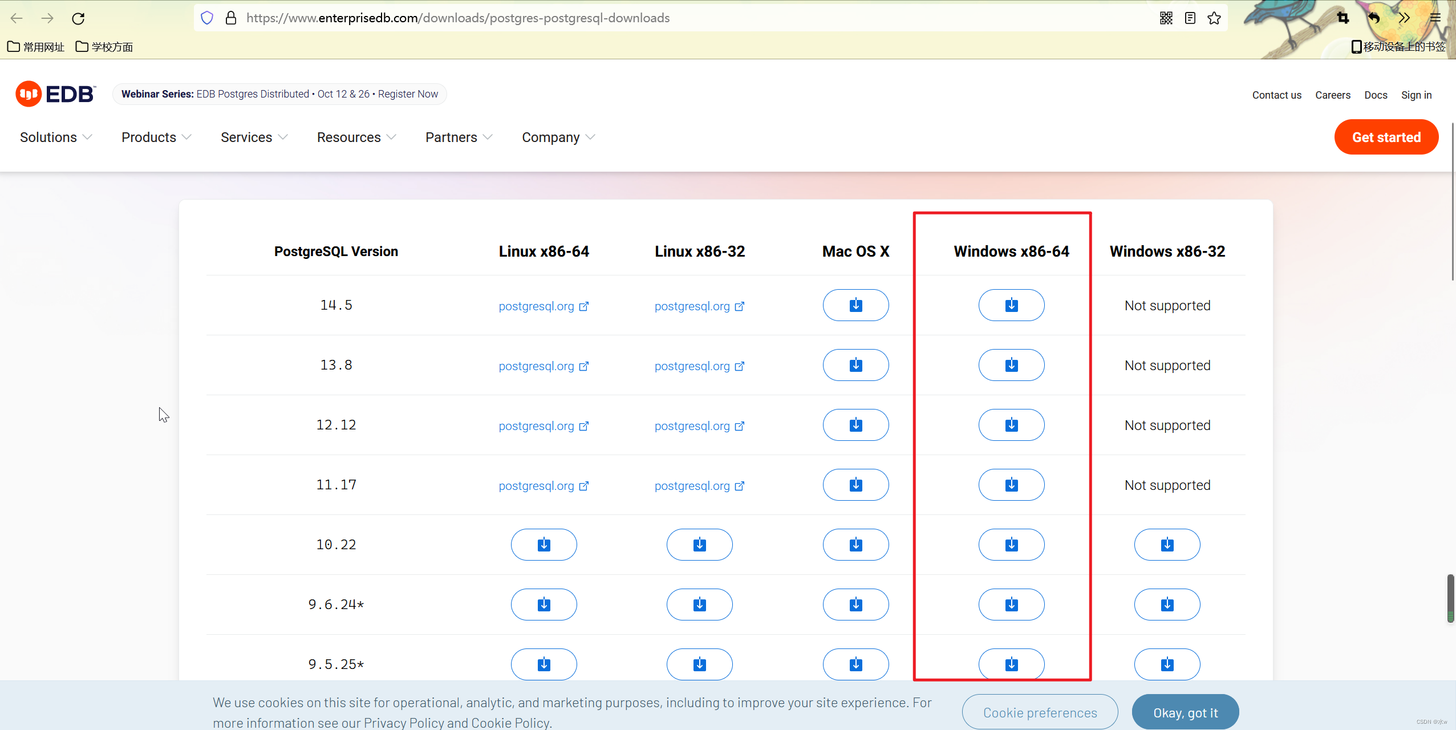Expand the Solutions dropdown menu

tap(55, 137)
